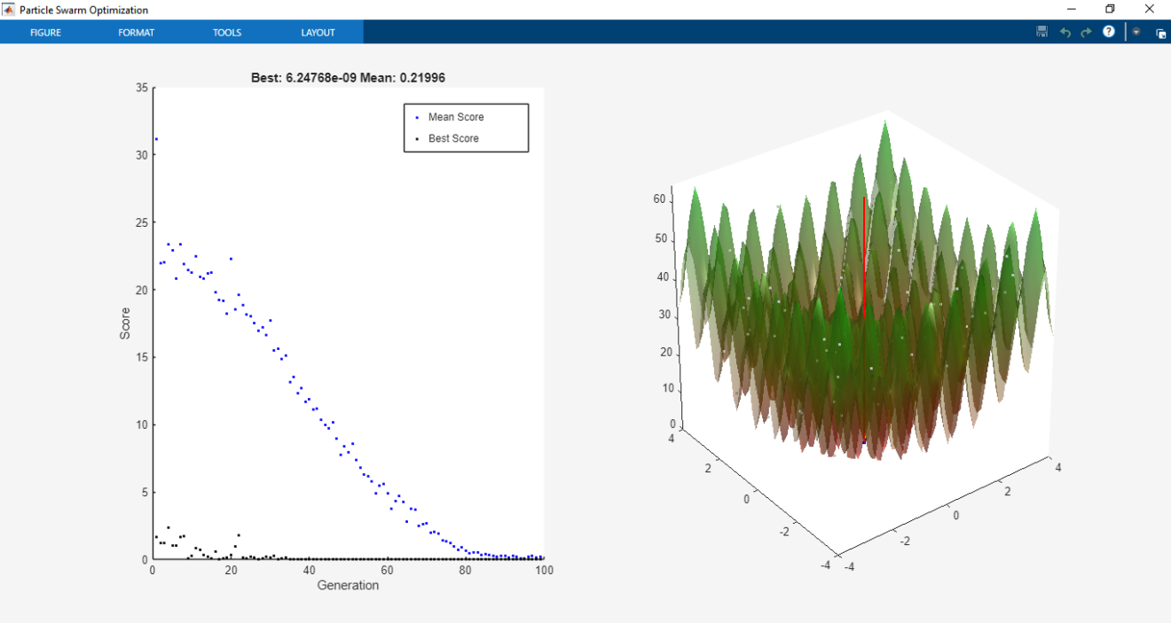This screenshot has width=1171, height=623.
Task: Save the figure using the save icon
Action: coord(1041,32)
